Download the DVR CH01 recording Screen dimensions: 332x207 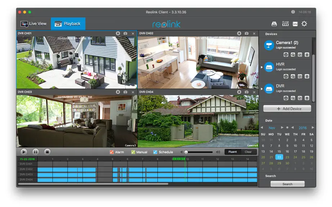[x=118, y=33]
